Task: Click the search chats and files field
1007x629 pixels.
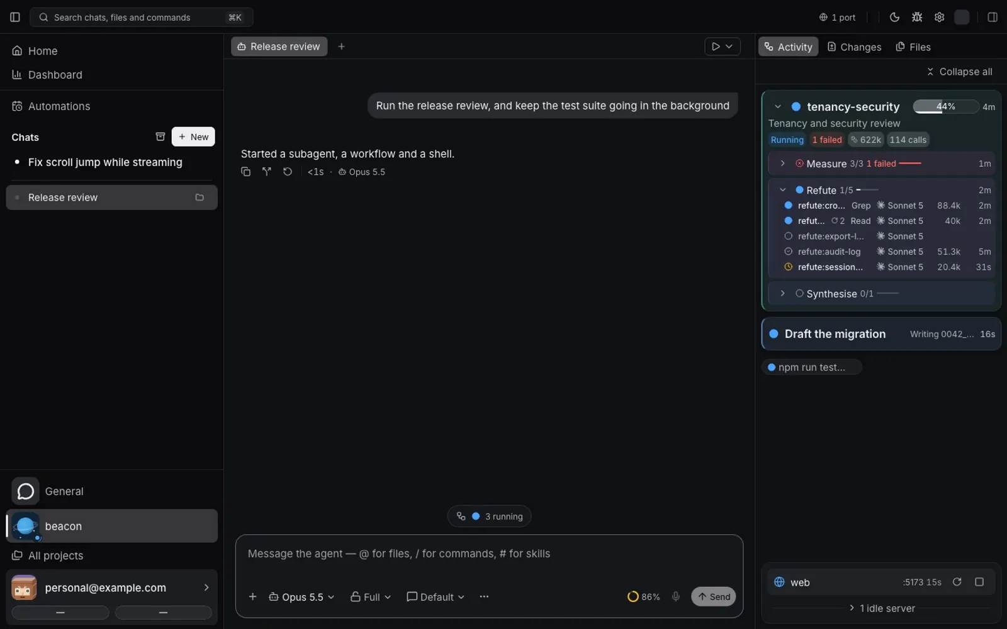Action: tap(142, 17)
